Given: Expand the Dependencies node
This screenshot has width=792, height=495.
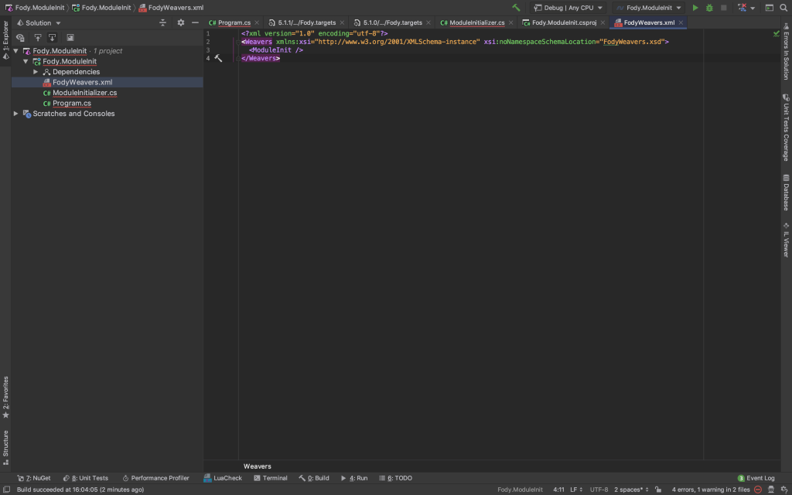Looking at the screenshot, I should click(x=36, y=72).
